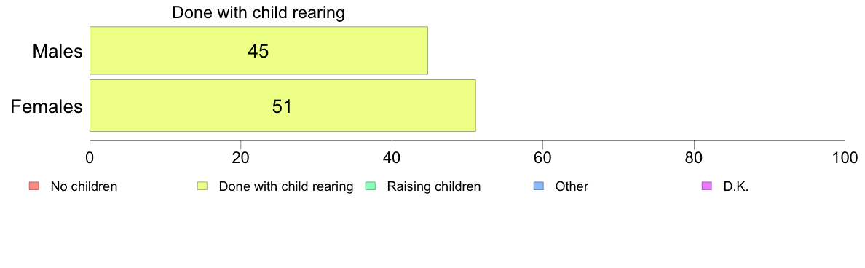Click the red No children legend swatch
This screenshot has height=268, width=865.
(33, 186)
